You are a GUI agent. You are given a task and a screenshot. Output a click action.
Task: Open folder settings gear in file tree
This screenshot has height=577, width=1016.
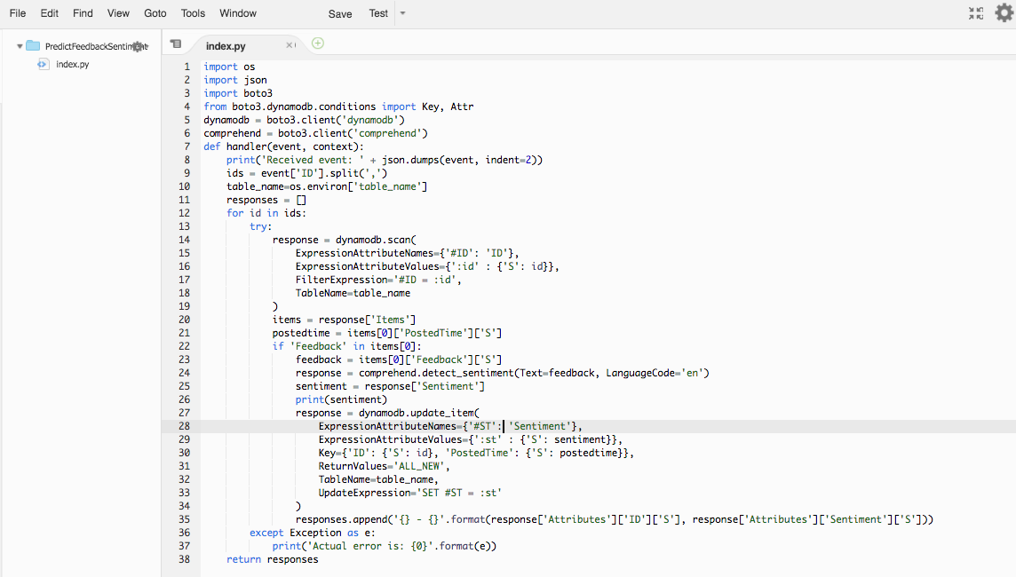click(x=138, y=47)
